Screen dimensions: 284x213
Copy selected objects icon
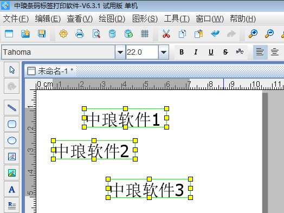182,34
